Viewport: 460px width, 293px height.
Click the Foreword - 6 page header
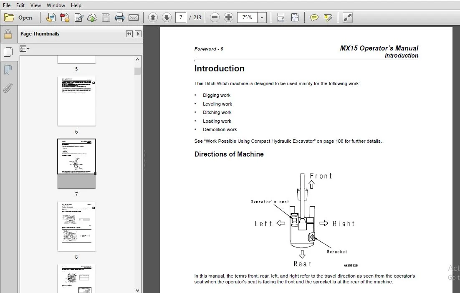coord(209,49)
